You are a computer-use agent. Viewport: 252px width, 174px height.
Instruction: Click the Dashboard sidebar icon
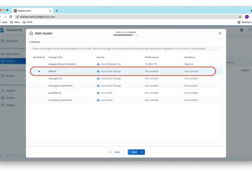(3, 41)
